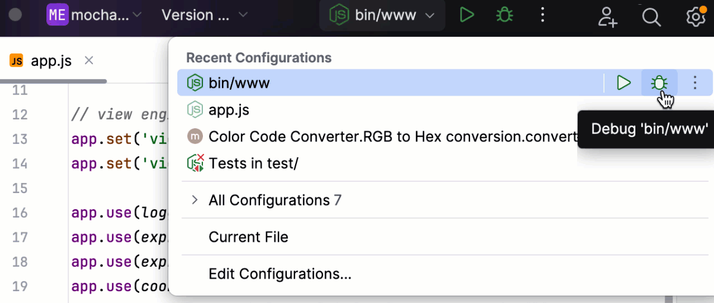Open the toolbar's More Actions vertical dots menu
Image resolution: width=714 pixels, height=303 pixels.
coord(542,15)
